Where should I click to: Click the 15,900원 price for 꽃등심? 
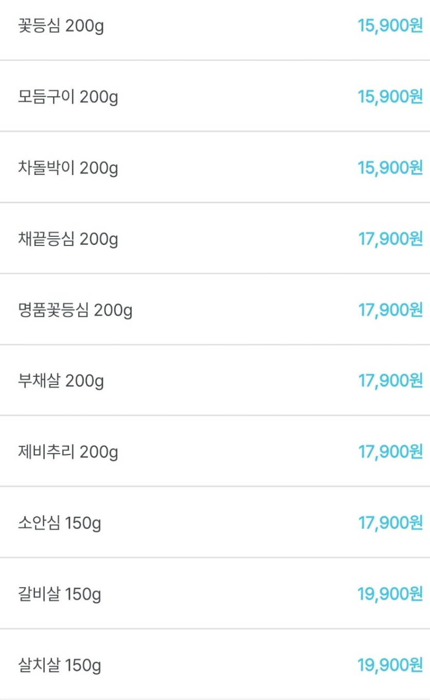[x=390, y=26]
